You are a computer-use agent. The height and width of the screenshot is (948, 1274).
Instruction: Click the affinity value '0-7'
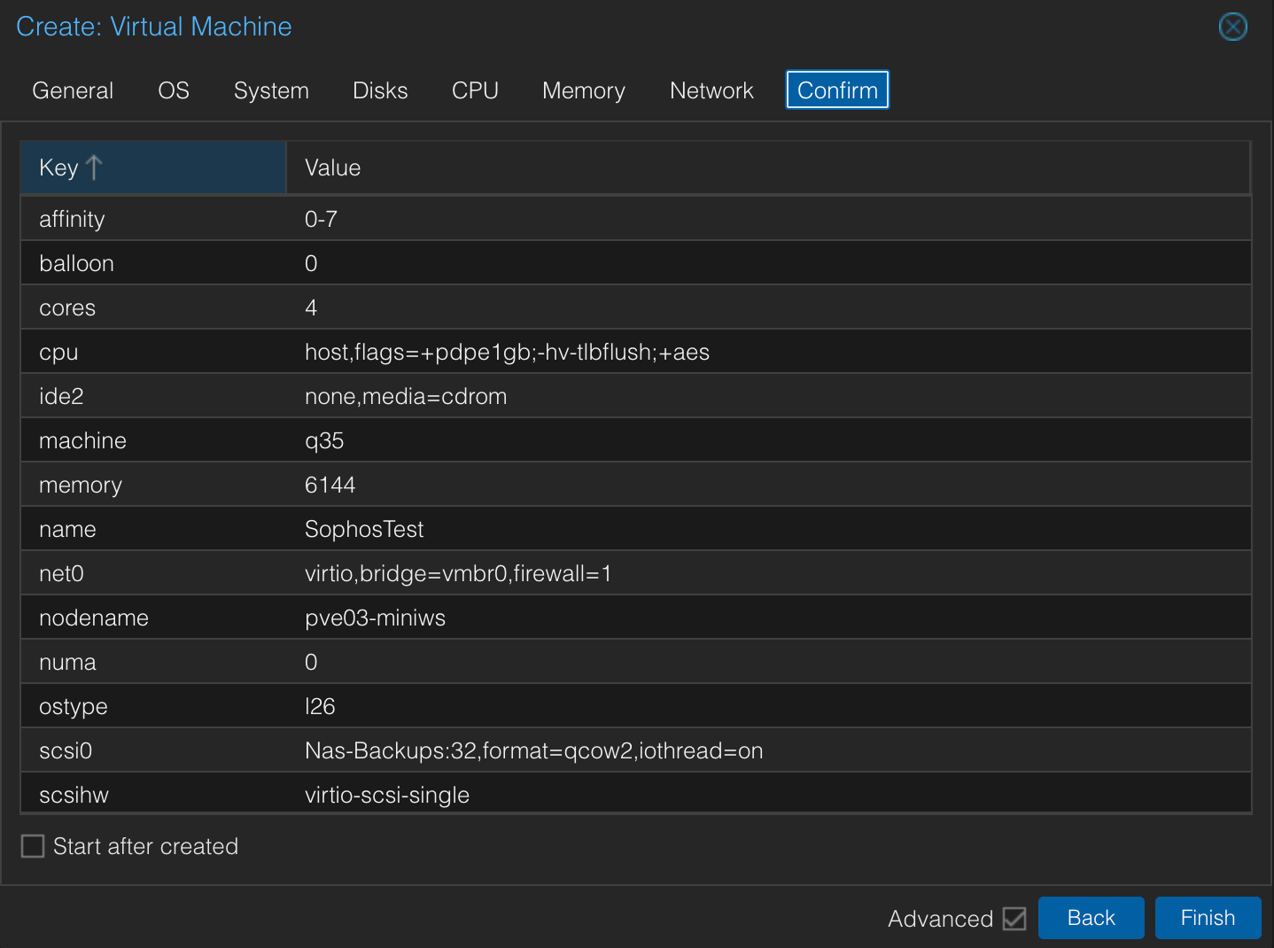[x=321, y=219]
